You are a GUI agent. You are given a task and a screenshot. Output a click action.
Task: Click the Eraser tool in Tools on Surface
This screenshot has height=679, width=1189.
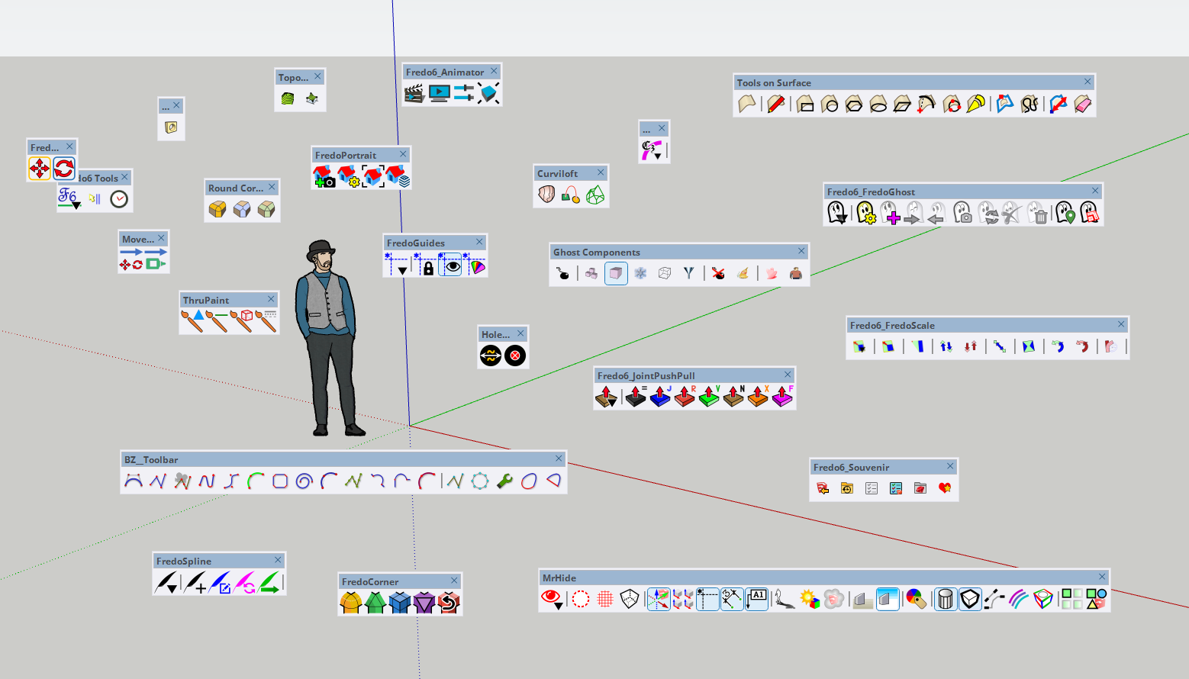[x=1082, y=105]
